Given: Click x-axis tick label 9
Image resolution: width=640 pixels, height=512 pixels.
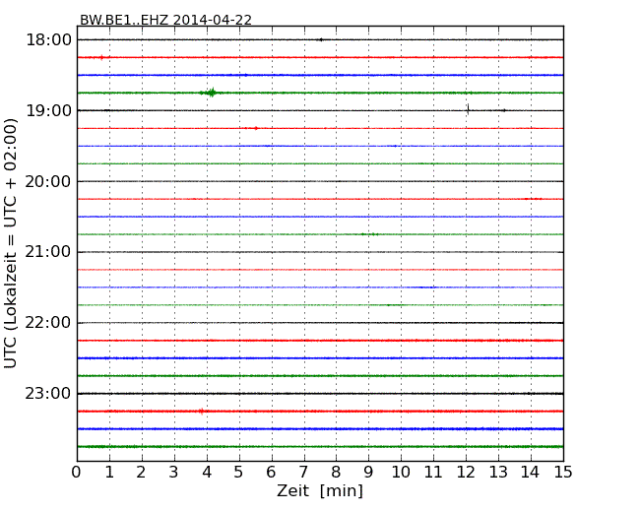Looking at the screenshot, I should pos(368,473).
